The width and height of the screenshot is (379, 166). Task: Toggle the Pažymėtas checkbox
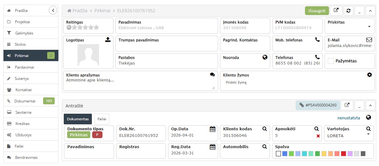[331, 61]
